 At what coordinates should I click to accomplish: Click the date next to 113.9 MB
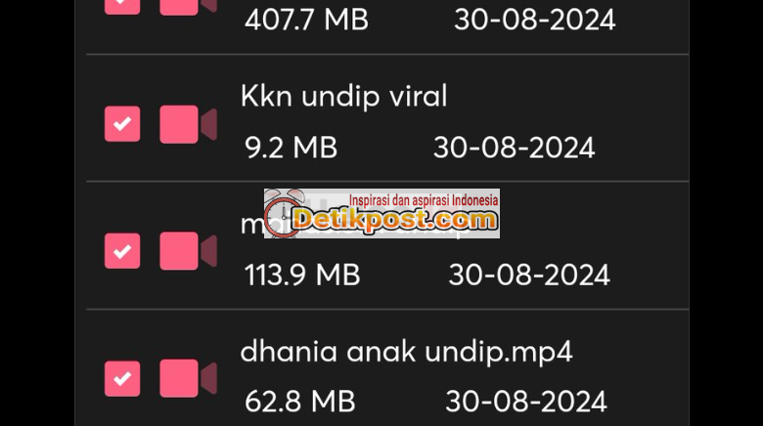pyautogui.click(x=529, y=275)
